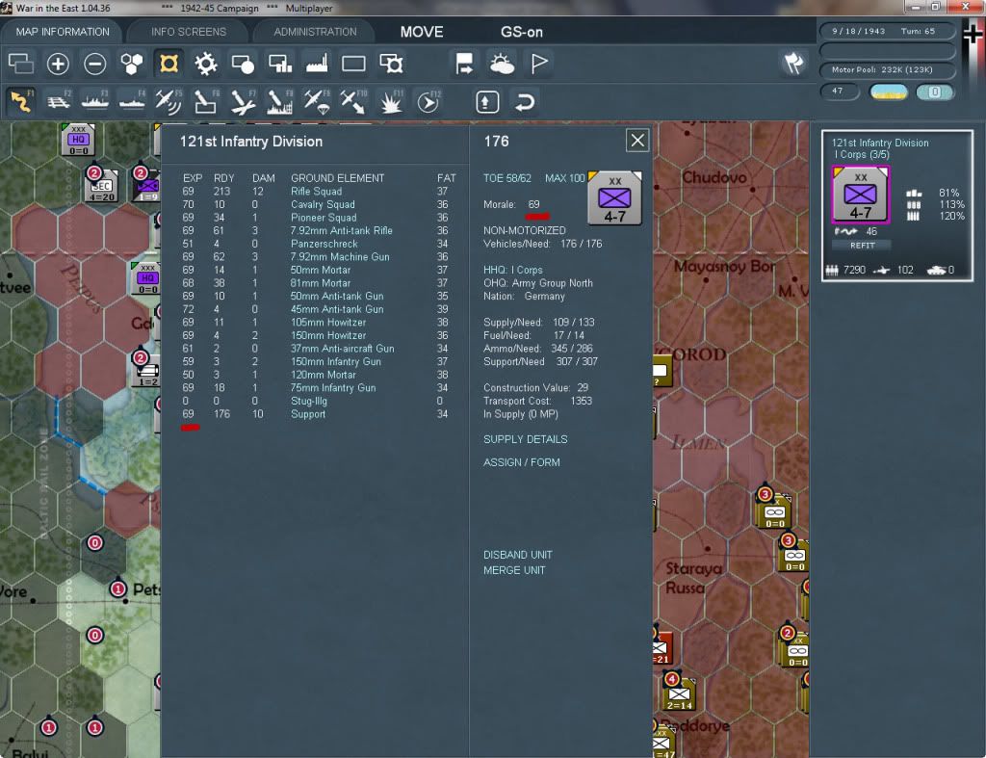Click the OHQ Army Group North link
Image resolution: width=986 pixels, height=758 pixels.
click(x=537, y=283)
